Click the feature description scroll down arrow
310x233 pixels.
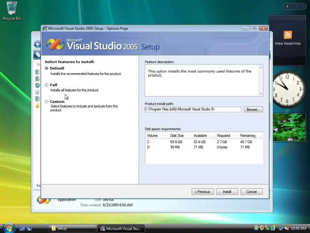(261, 93)
